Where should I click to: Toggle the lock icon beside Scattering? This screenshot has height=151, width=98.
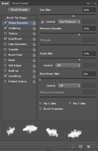pos(34,28)
